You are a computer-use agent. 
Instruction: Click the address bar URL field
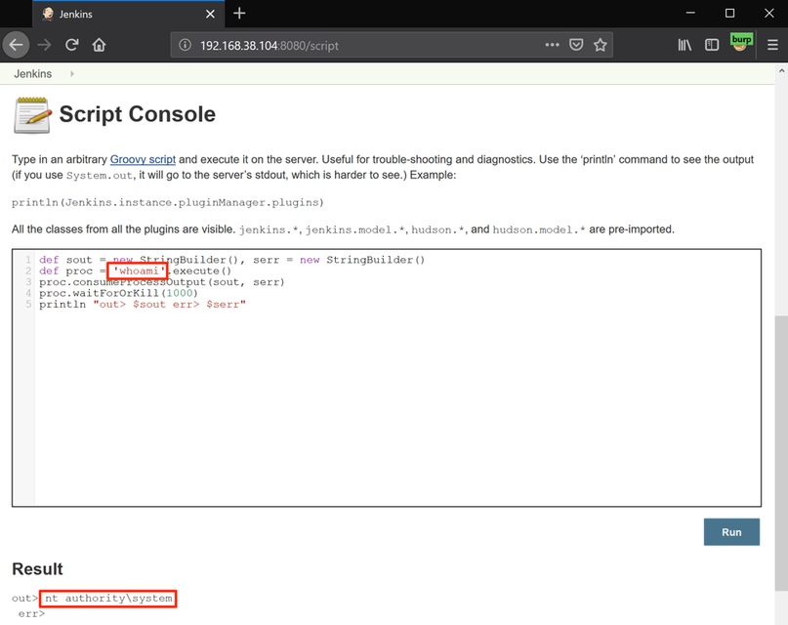click(361, 45)
